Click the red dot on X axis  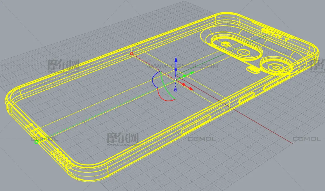click(x=184, y=84)
